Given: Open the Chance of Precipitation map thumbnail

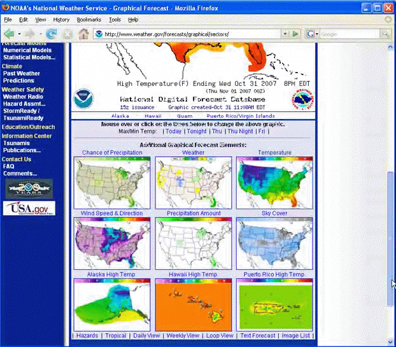Looking at the screenshot, I should click(112, 183).
